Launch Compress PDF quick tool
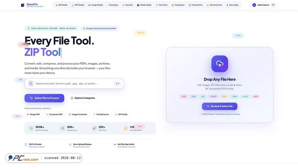 pos(54,115)
